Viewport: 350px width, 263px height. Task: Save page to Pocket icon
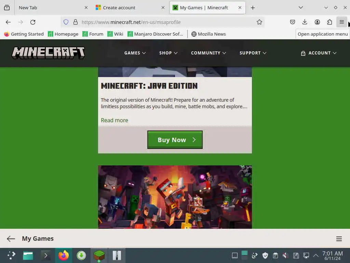coord(293,22)
